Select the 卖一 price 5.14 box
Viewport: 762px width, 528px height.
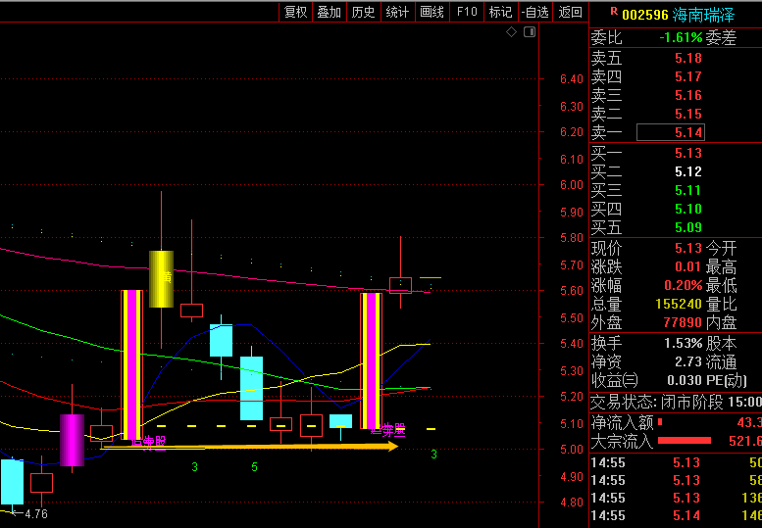pos(671,132)
